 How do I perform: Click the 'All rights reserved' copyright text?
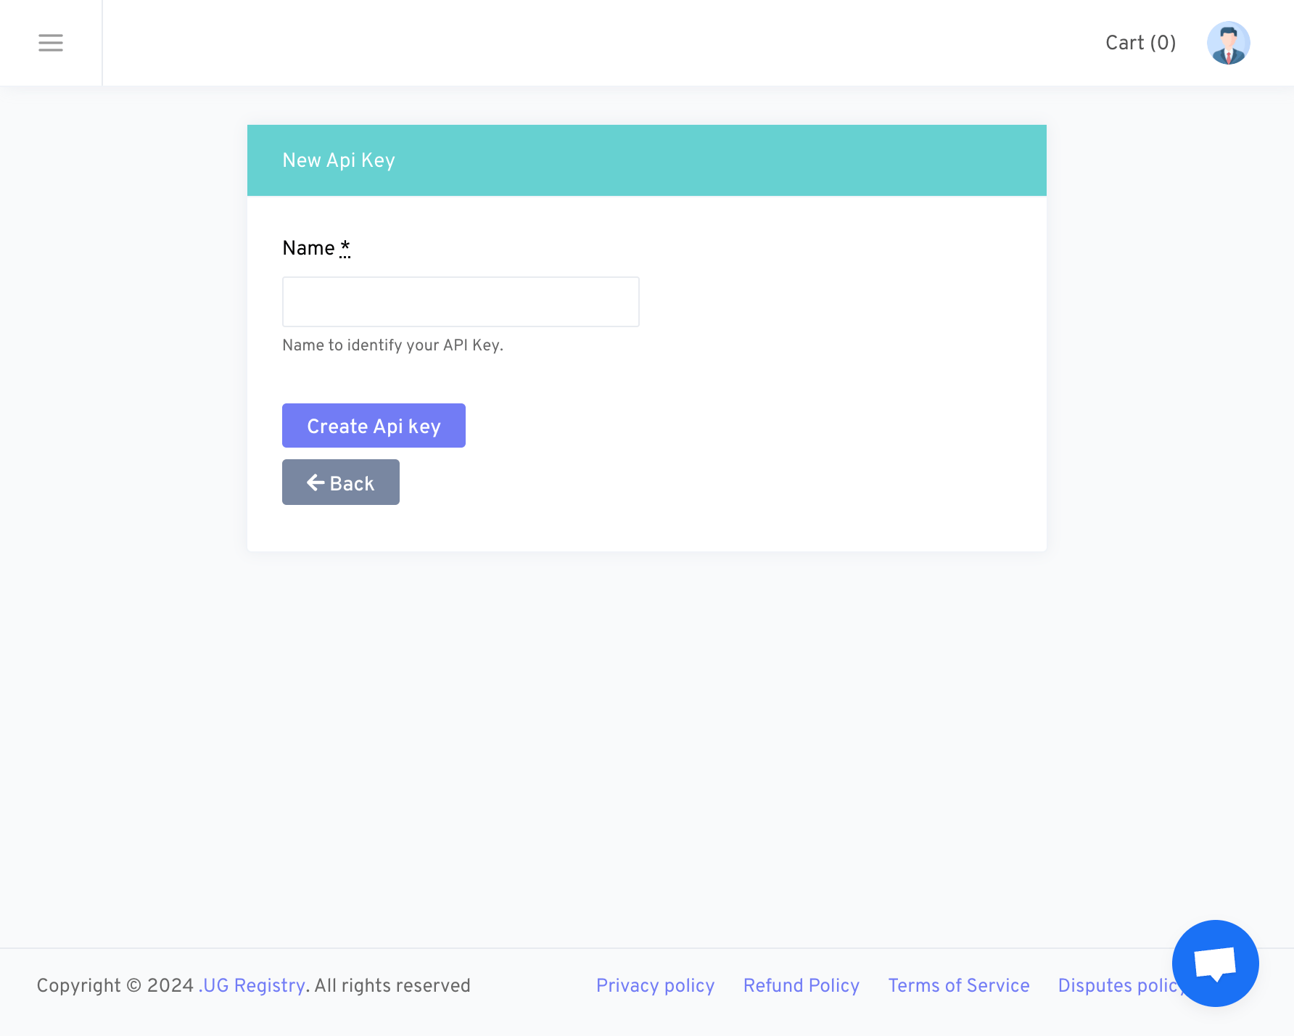(x=392, y=985)
